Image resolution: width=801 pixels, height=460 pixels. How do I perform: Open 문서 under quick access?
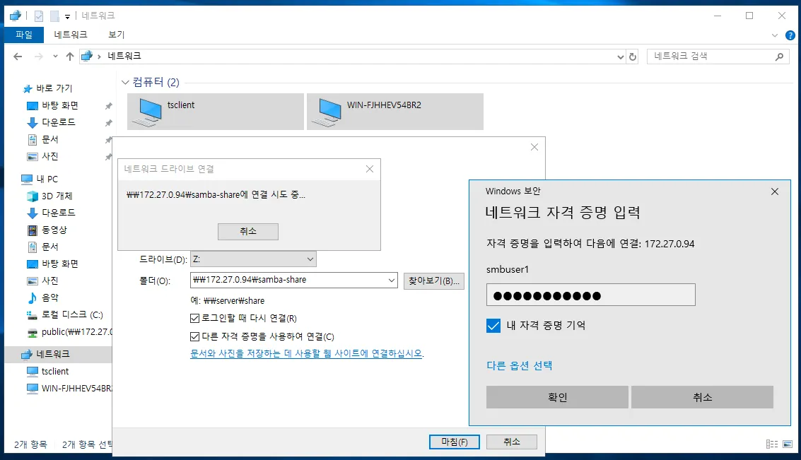coord(43,139)
